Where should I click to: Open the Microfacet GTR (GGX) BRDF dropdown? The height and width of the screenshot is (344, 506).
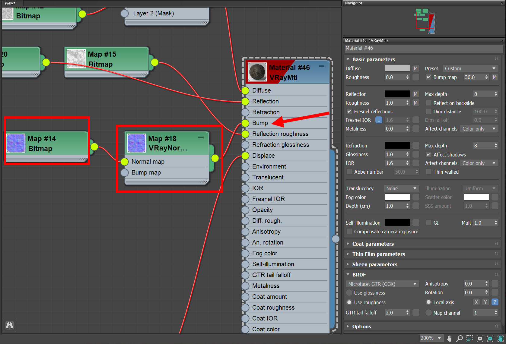coord(382,284)
